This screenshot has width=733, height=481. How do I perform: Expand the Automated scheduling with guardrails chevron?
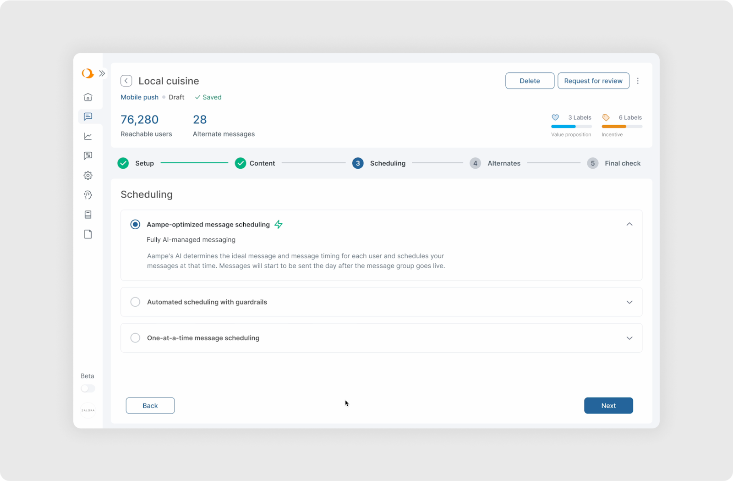tap(629, 302)
